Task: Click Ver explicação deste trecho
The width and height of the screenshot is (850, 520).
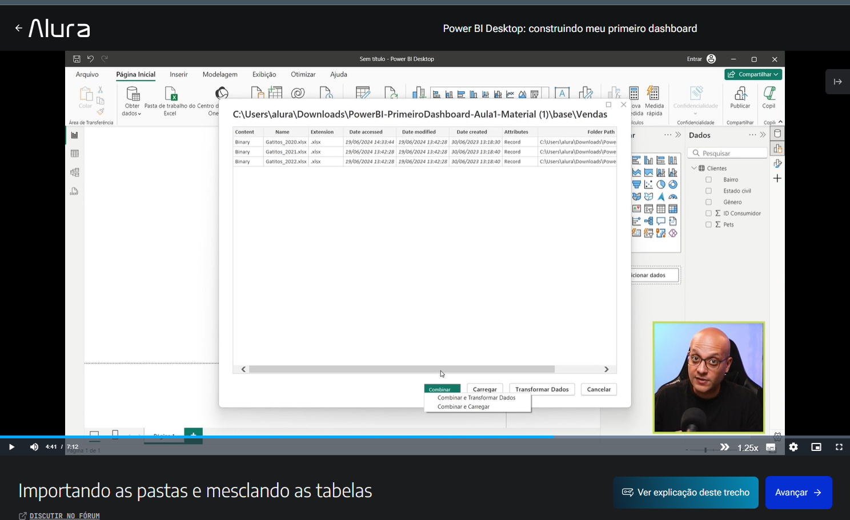Action: click(686, 493)
